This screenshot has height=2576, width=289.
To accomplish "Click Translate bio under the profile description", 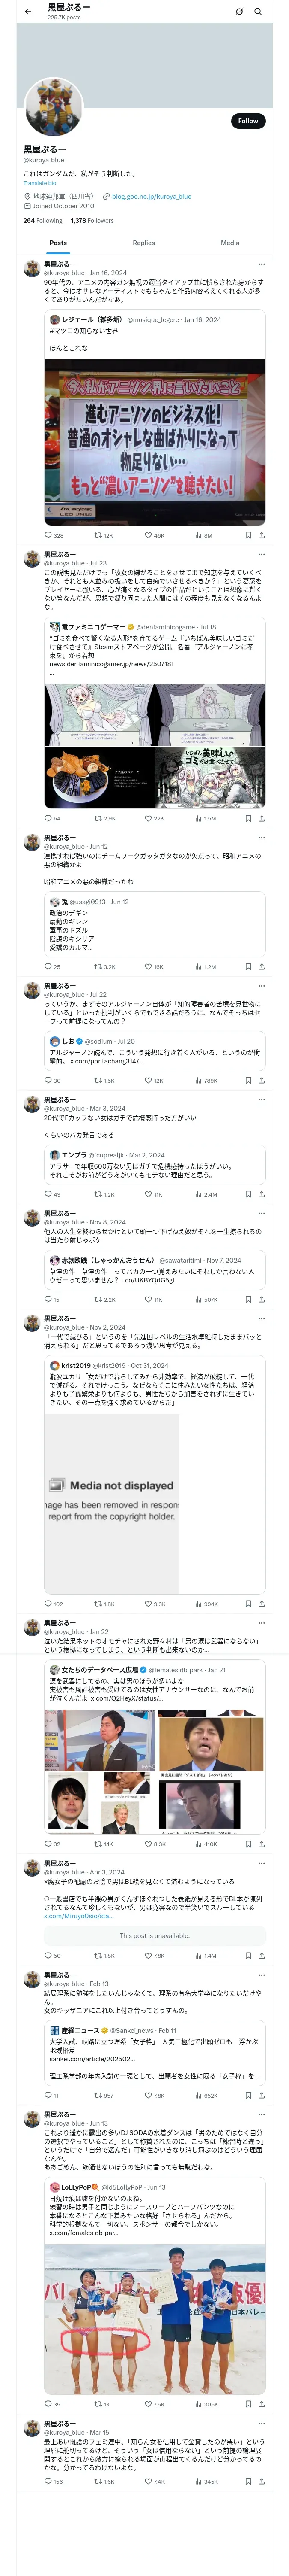I will [x=40, y=183].
